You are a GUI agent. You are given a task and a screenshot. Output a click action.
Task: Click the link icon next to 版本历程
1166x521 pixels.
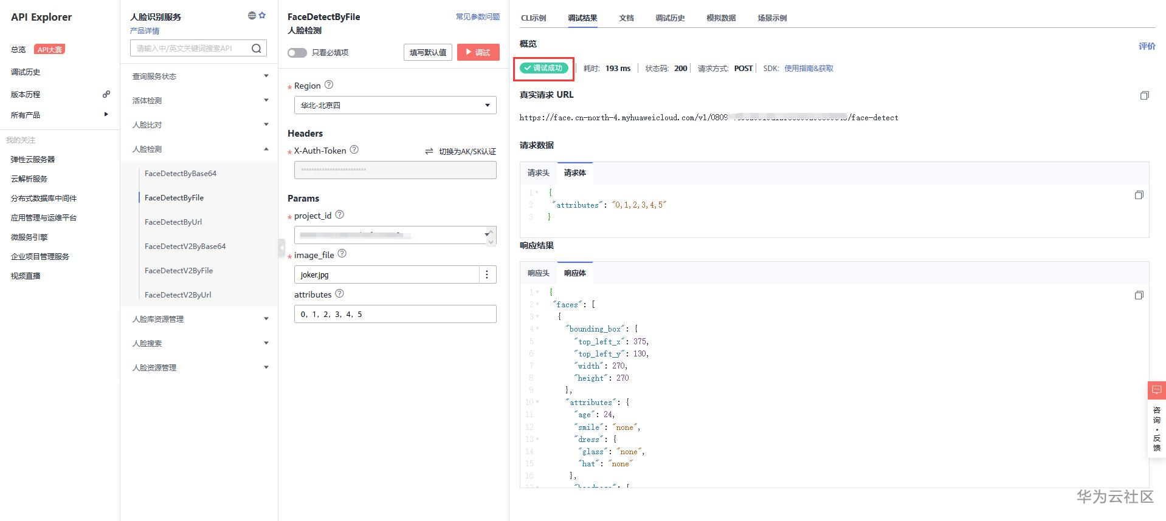[106, 94]
